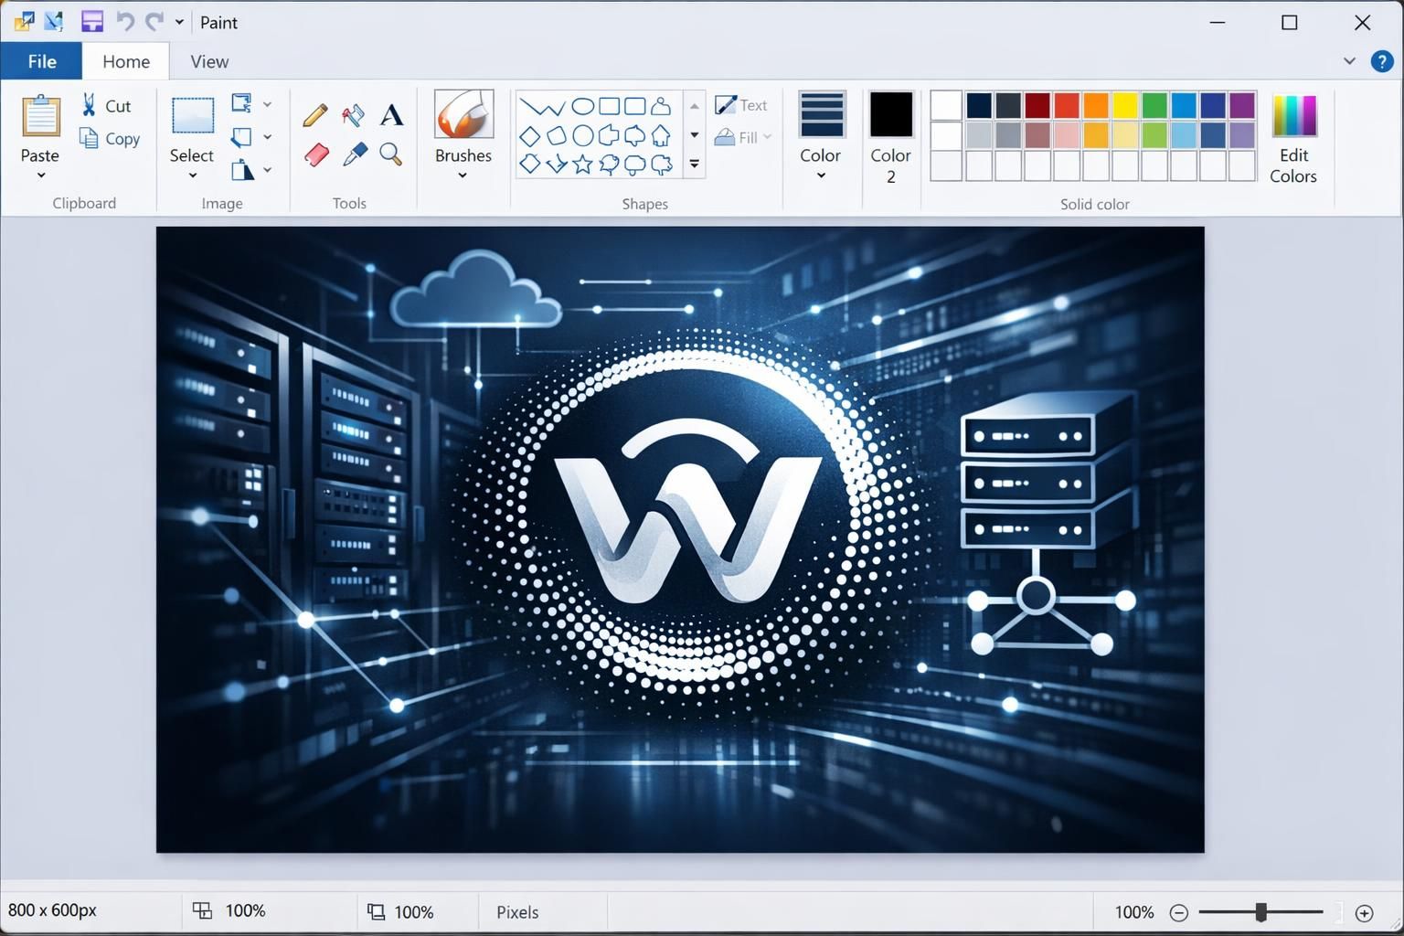This screenshot has height=936, width=1404.
Task: Click the rainbow Edit Colors icon
Action: coord(1293,115)
